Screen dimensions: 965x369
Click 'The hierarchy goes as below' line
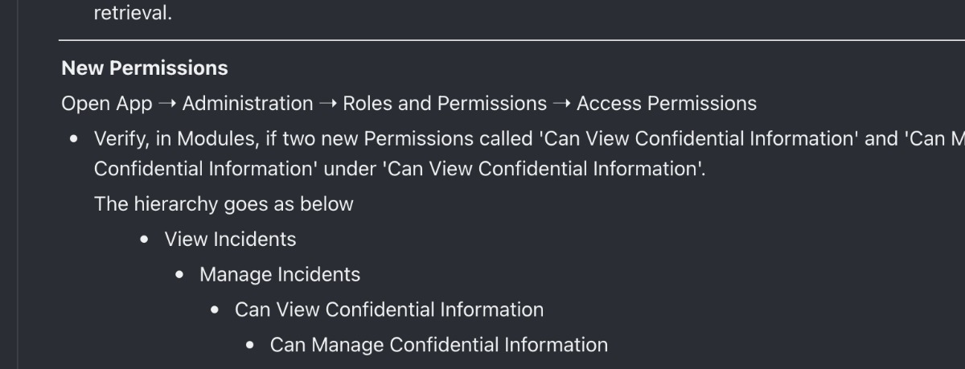[224, 204]
